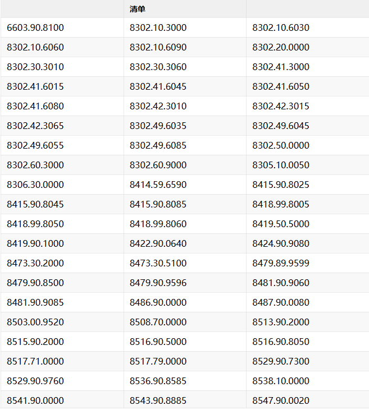
Task: Select cell 8302.49.6035
Action: click(158, 126)
